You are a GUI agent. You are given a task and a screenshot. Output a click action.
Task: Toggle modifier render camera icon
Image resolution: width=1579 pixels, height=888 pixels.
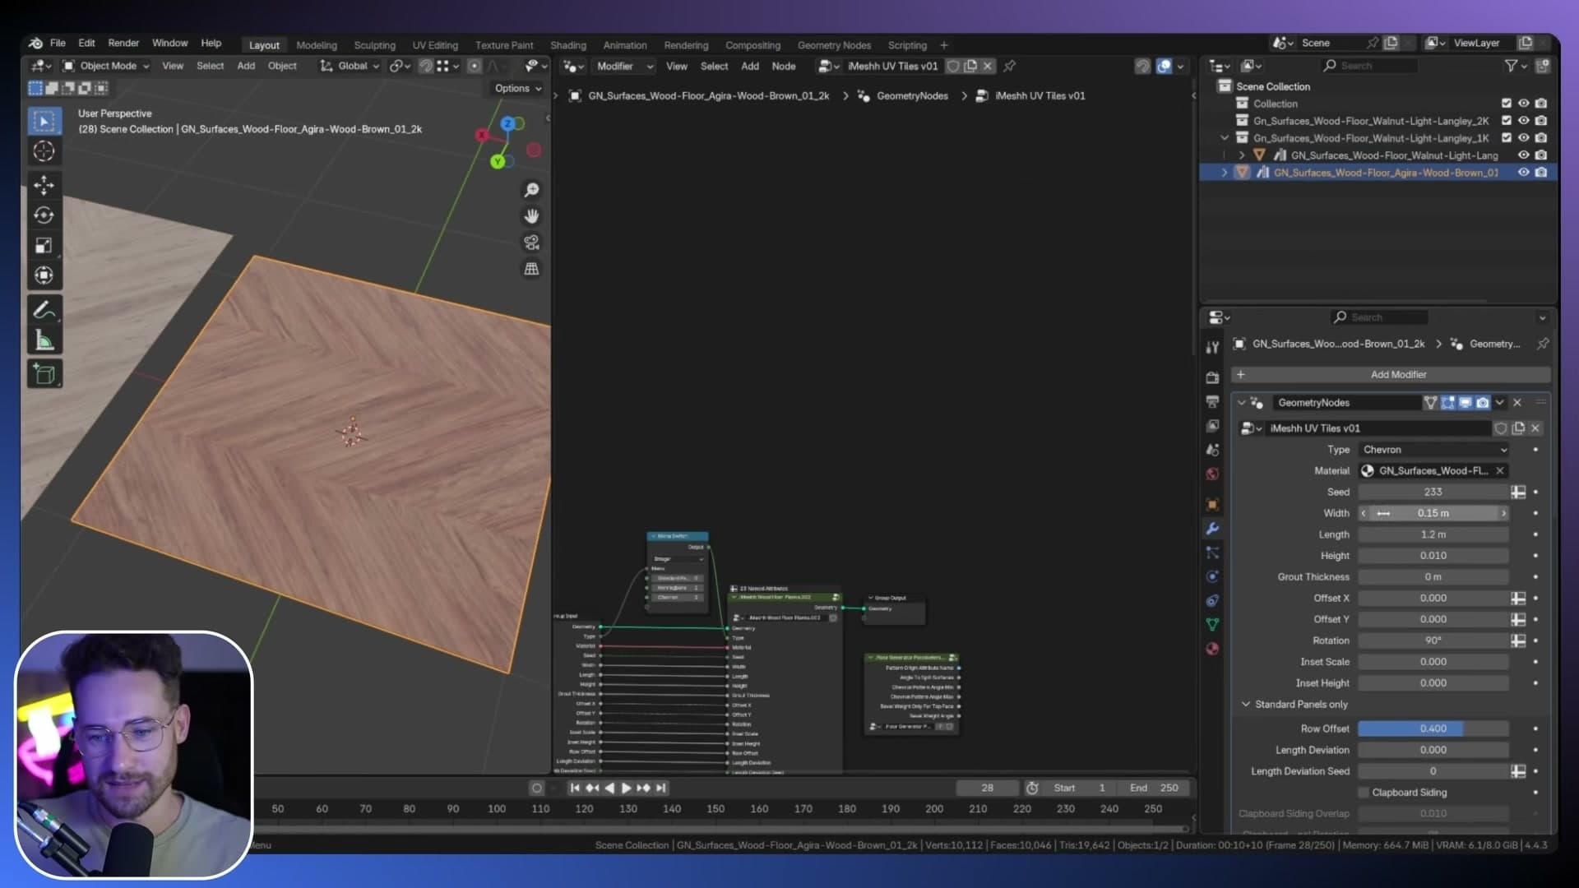(1482, 403)
